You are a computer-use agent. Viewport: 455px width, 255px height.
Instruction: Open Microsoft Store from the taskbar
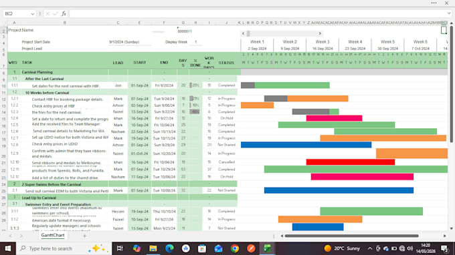pyautogui.click(x=202, y=248)
